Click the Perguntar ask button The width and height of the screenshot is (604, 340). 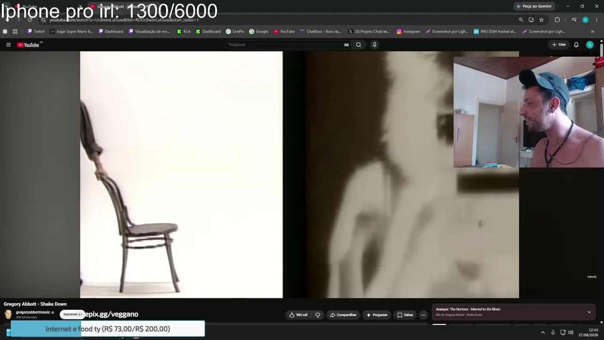(x=377, y=315)
